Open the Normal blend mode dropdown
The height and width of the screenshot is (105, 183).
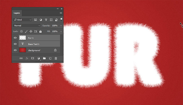click(27, 25)
